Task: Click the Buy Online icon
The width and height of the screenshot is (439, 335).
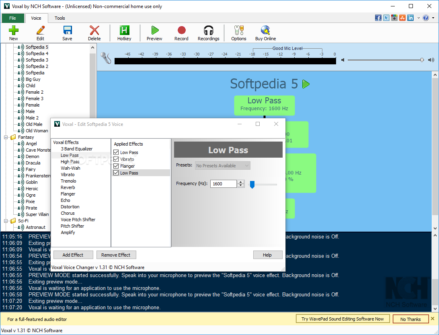Action: click(265, 30)
